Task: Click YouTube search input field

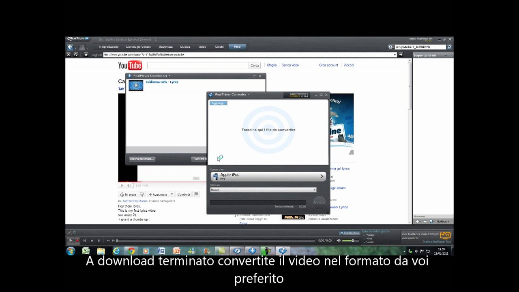Action: click(x=198, y=65)
